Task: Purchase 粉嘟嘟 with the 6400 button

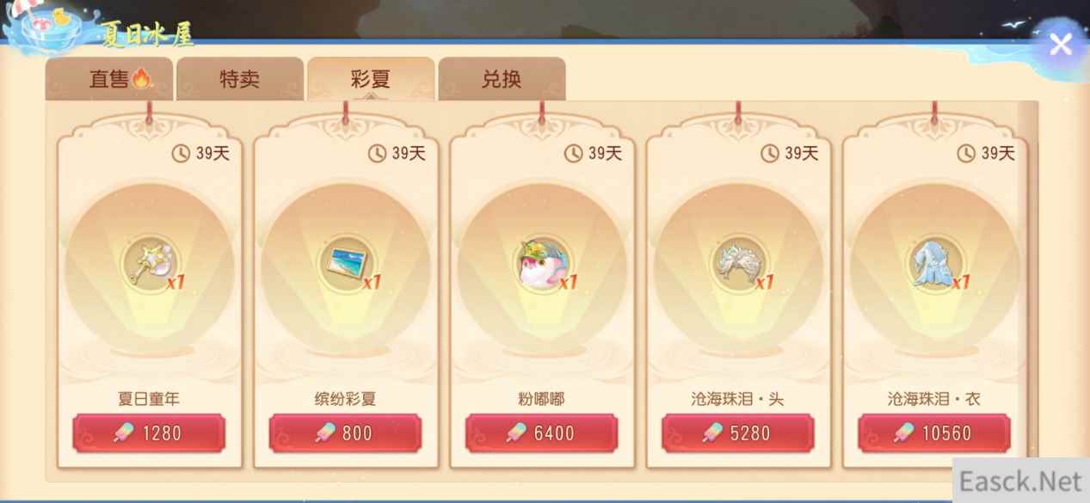Action: pyautogui.click(x=541, y=433)
